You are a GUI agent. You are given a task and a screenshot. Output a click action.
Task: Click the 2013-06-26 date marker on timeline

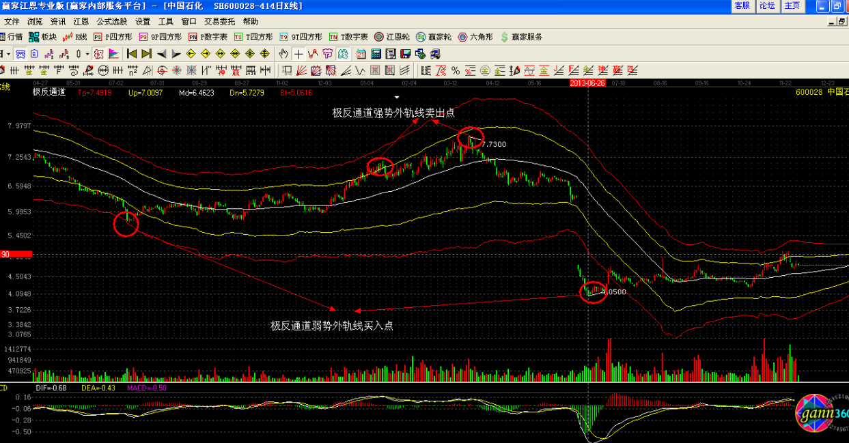(587, 83)
